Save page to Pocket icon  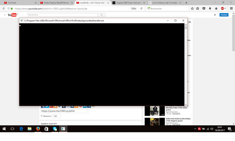click(204, 9)
